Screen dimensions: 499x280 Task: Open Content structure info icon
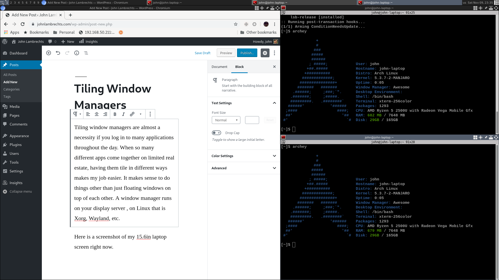(77, 53)
